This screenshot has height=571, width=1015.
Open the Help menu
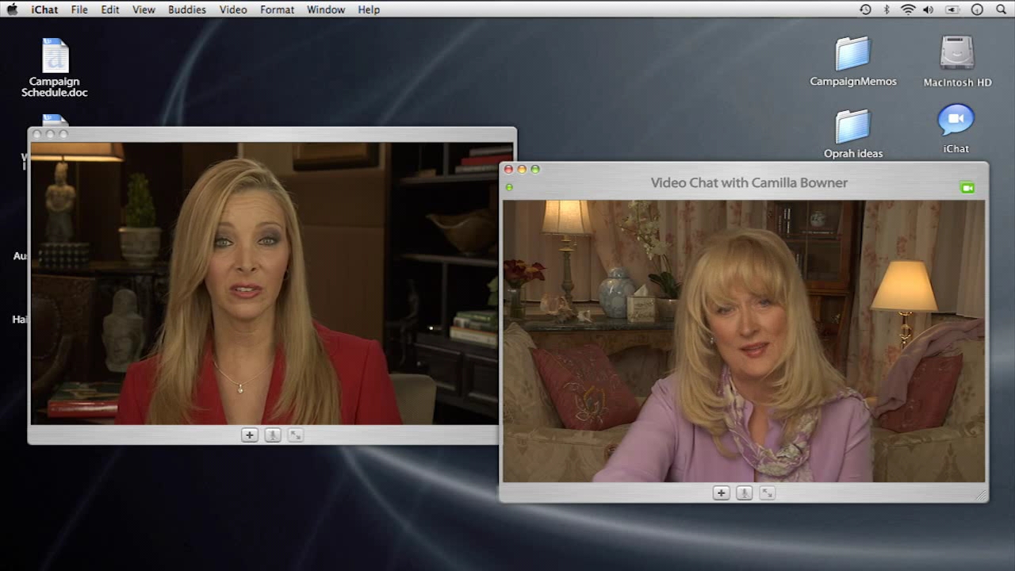coord(369,10)
